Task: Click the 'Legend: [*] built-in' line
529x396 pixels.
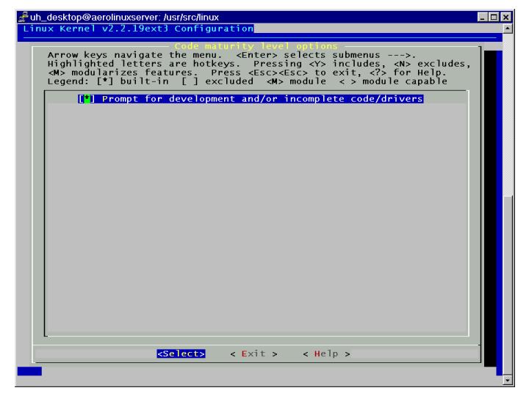Action: (248, 81)
